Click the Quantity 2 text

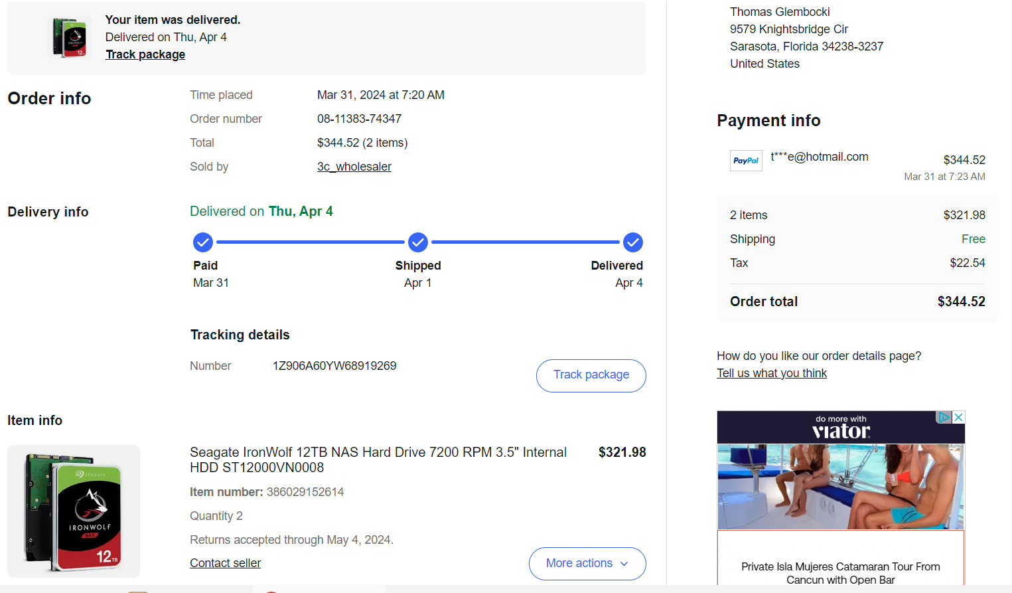point(216,516)
